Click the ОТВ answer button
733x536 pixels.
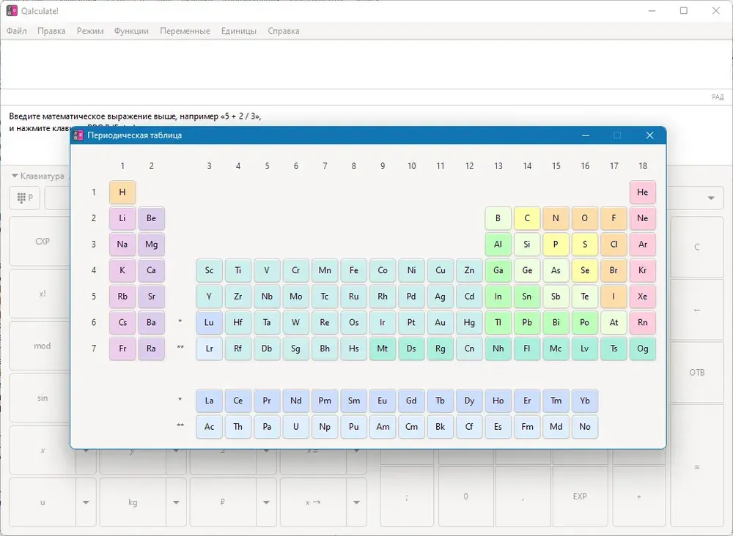click(x=697, y=372)
